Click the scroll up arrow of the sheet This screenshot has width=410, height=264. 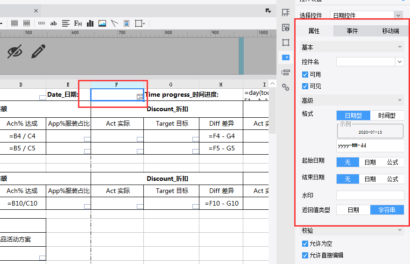point(272,84)
